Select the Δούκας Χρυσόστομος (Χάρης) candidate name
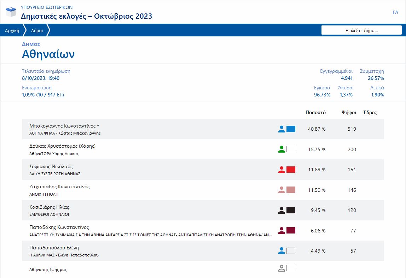 [63, 146]
